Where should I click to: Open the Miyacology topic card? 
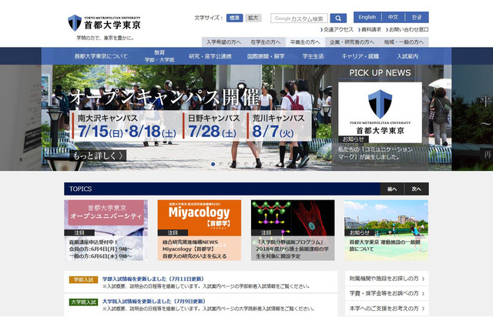click(x=200, y=230)
